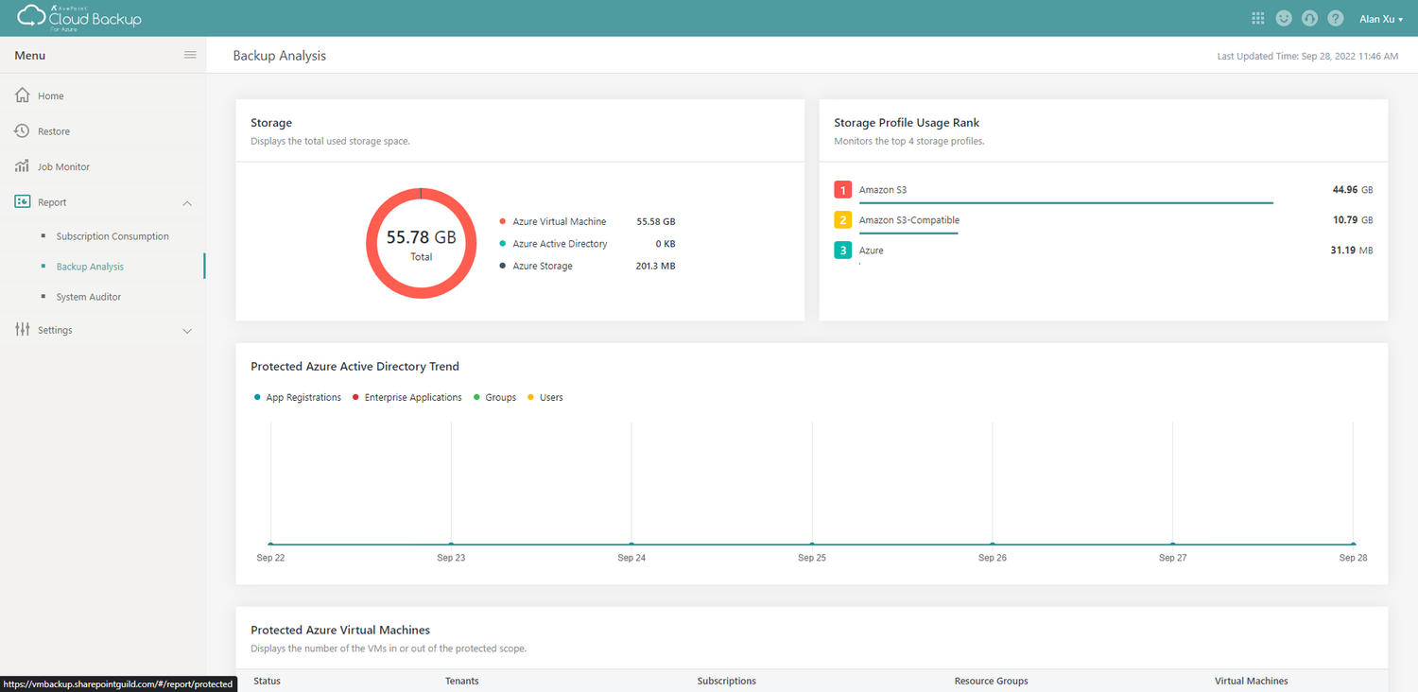Image resolution: width=1418 pixels, height=692 pixels.
Task: Collapse the Menu sidebar hamburger
Action: [x=190, y=54]
